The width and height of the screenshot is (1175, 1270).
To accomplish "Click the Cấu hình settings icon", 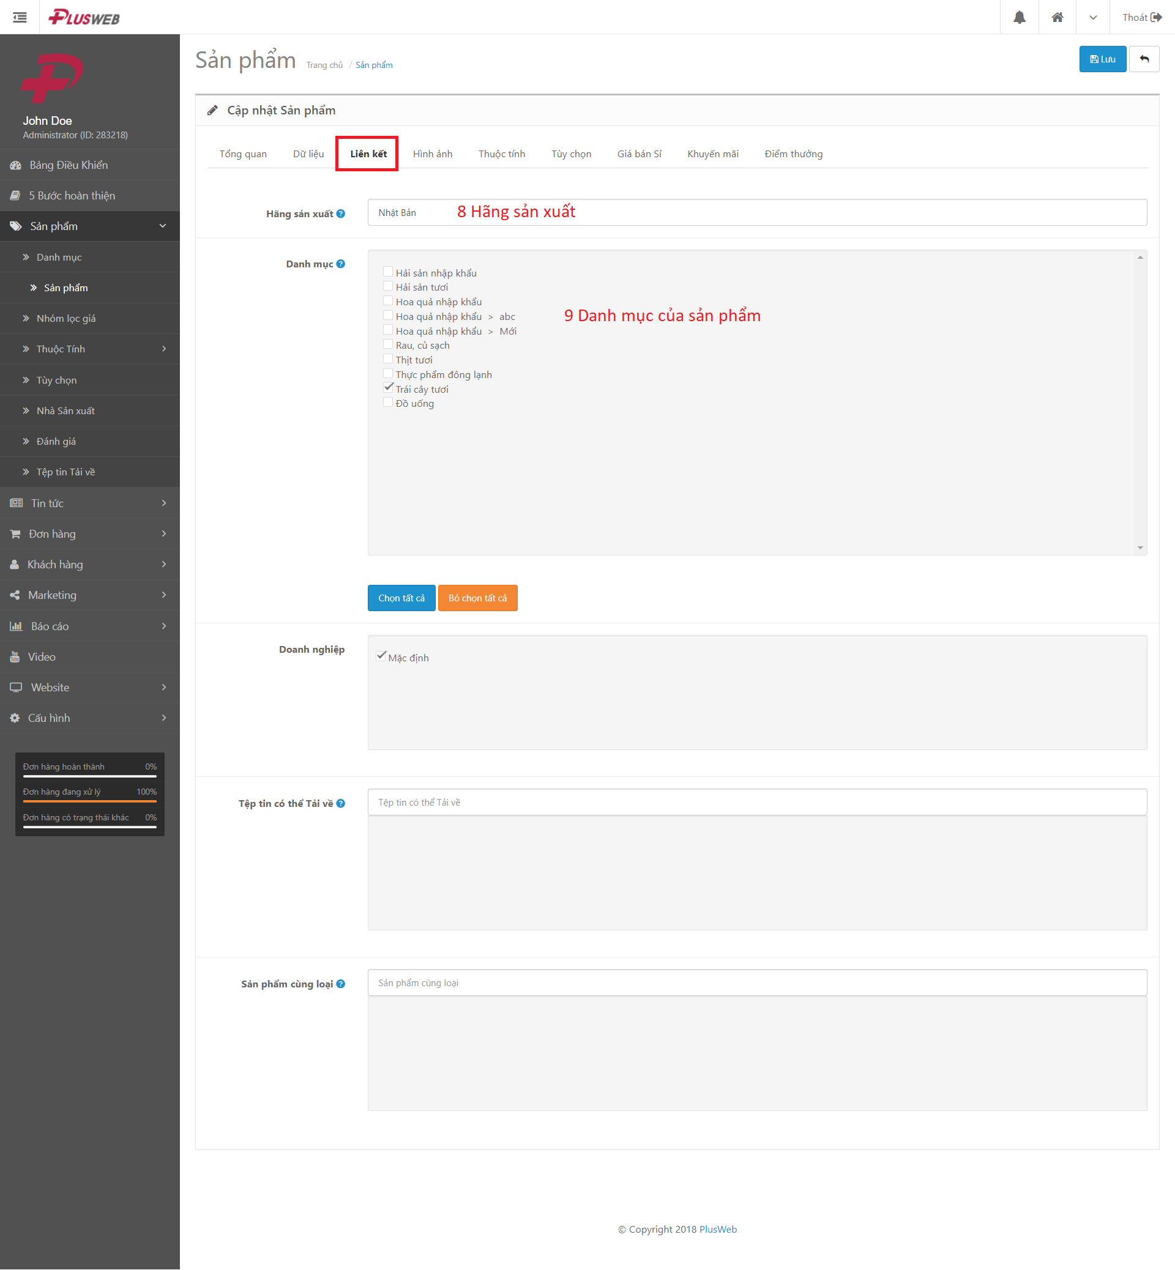I will click(x=15, y=717).
